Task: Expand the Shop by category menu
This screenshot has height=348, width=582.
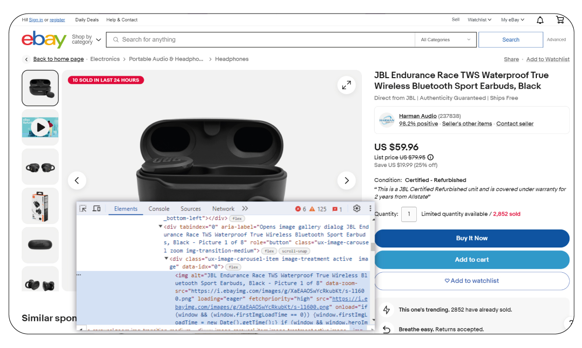Action: click(x=86, y=40)
